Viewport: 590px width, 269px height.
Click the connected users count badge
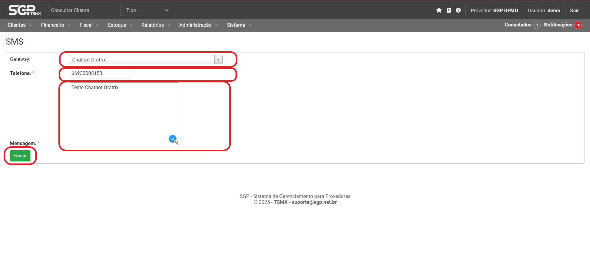click(537, 25)
